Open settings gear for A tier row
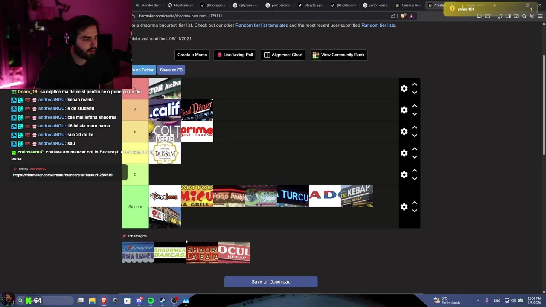The width and height of the screenshot is (546, 307). (404, 110)
